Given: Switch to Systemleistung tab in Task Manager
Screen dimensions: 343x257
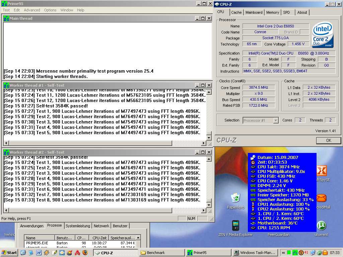Looking at the screenshot, I should pyautogui.click(x=78, y=226).
